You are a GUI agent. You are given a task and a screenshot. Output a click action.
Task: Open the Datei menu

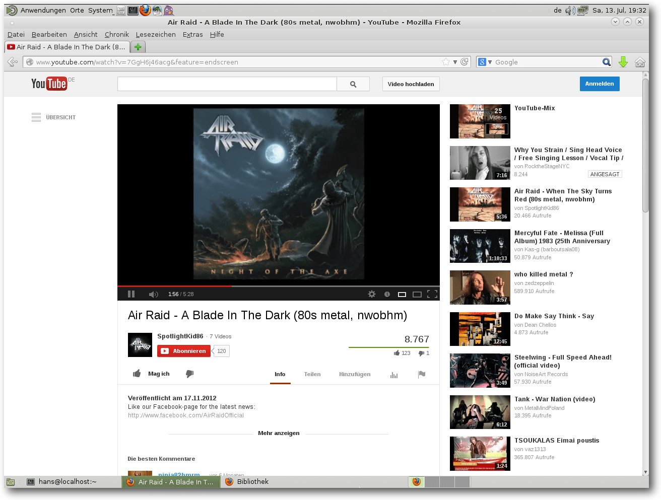[x=16, y=34]
